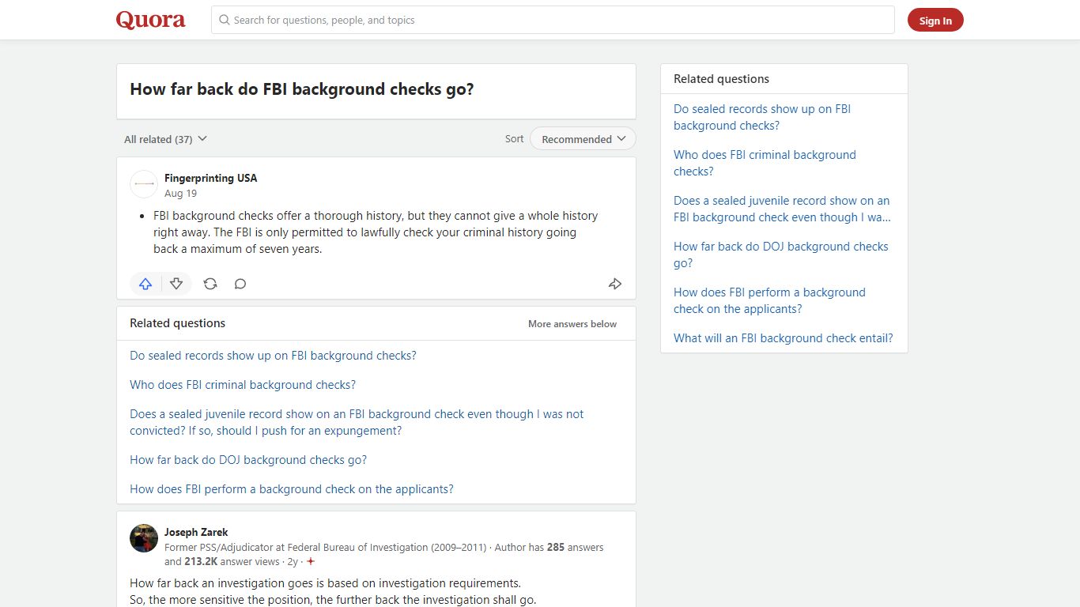Upvote the Fingerprinting USA answer

point(145,284)
